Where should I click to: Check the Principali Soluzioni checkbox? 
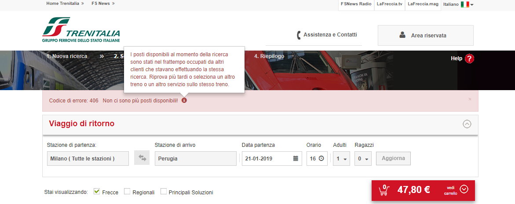click(163, 192)
